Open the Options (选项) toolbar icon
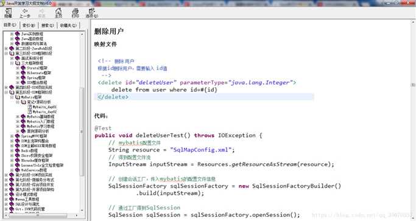416x221 pixels. 92,11
